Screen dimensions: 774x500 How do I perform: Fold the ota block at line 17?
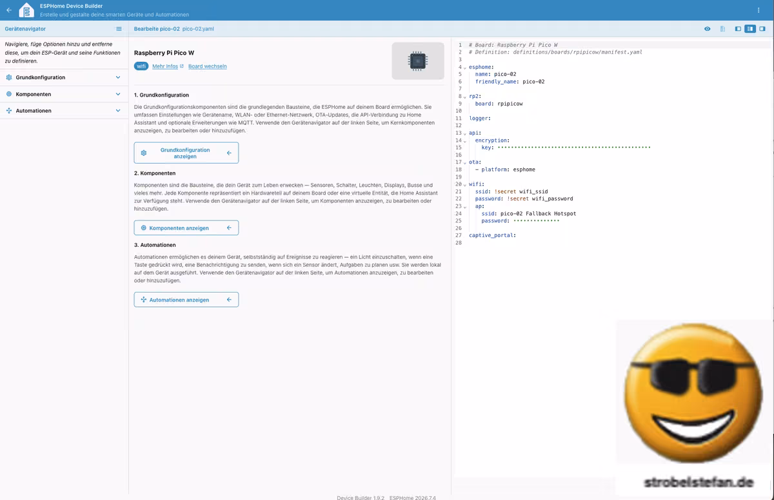tap(465, 162)
